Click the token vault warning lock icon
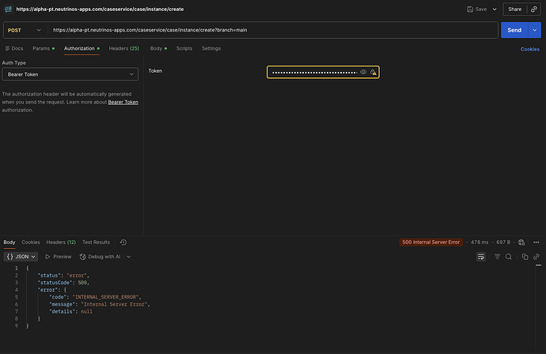 coord(373,73)
